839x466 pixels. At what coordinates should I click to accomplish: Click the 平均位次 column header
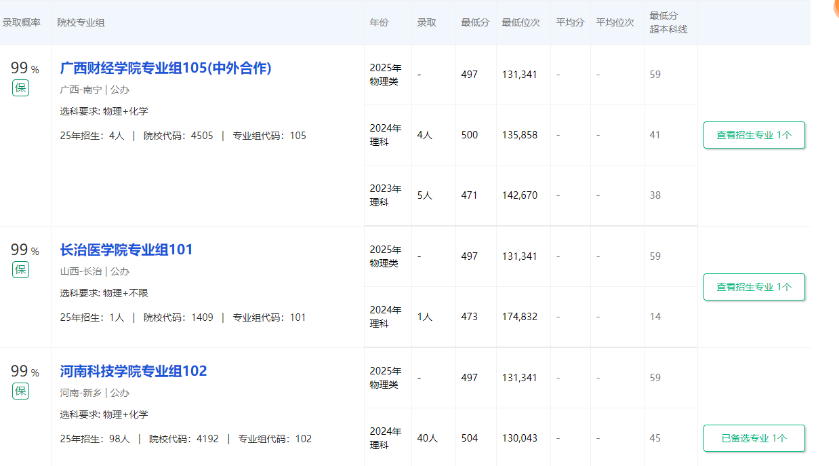(x=615, y=22)
